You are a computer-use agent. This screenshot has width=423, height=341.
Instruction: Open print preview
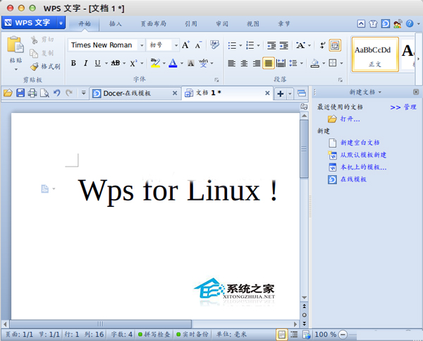[44, 93]
